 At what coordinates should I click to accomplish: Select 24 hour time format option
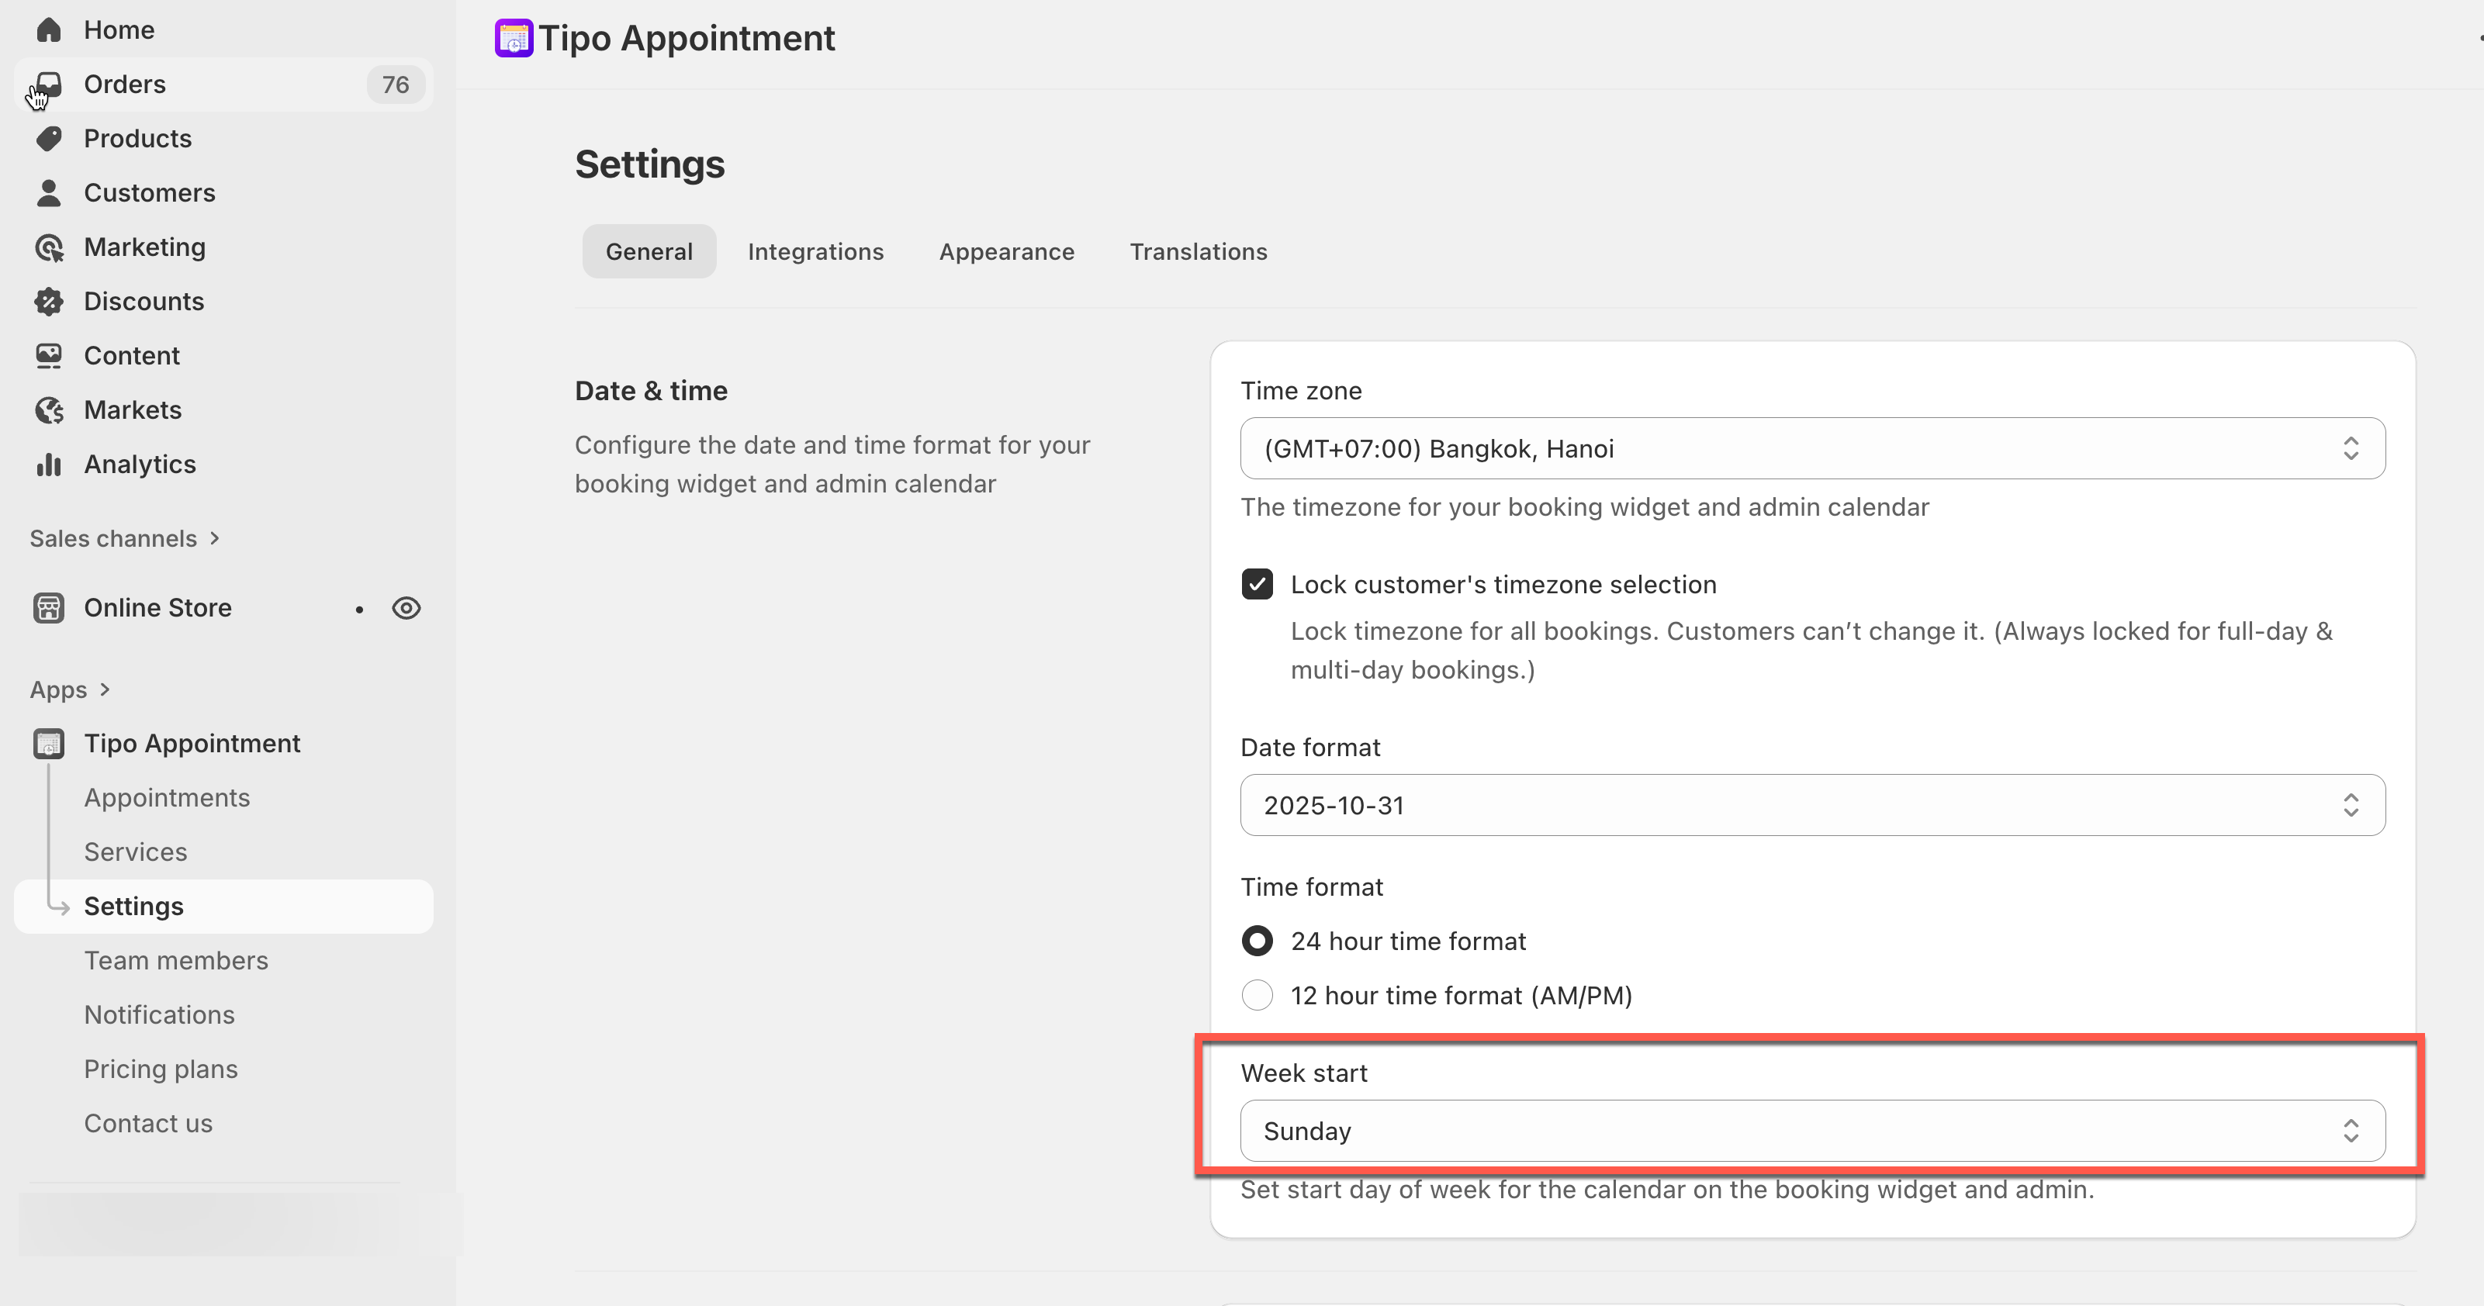pyautogui.click(x=1257, y=941)
